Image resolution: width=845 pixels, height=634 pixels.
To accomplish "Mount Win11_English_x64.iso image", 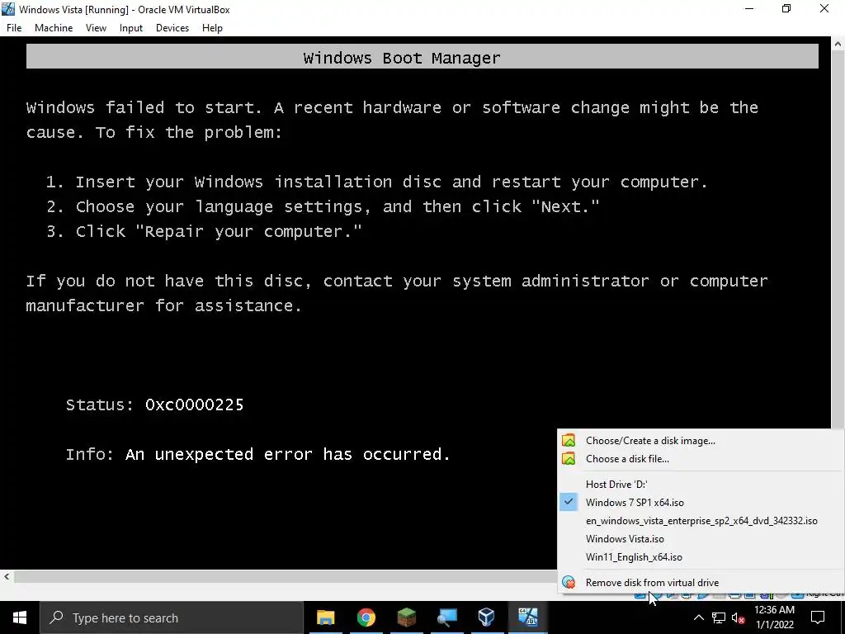I will click(701, 557).
